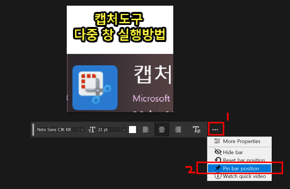This screenshot has height=189, width=290.
Task: Choose Watch quick video menu entry
Action: coord(239,176)
